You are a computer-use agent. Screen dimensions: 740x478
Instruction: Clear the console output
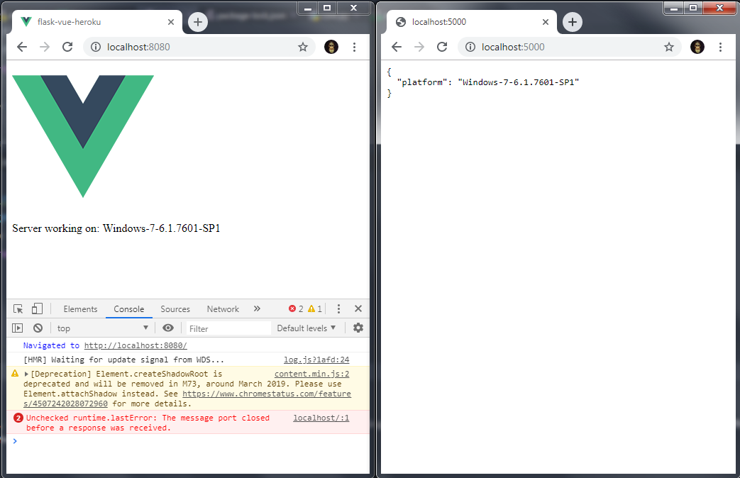coord(38,328)
